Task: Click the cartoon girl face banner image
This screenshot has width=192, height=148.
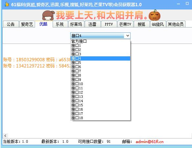Action: click(x=48, y=15)
